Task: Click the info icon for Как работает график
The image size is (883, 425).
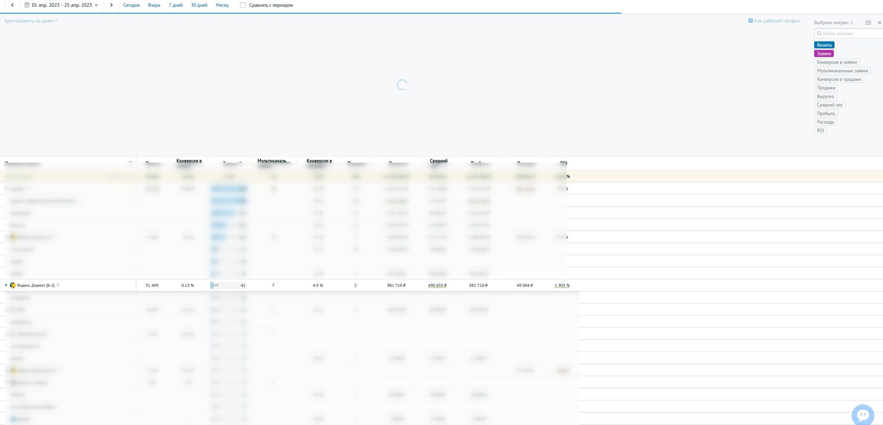Action: click(x=751, y=21)
